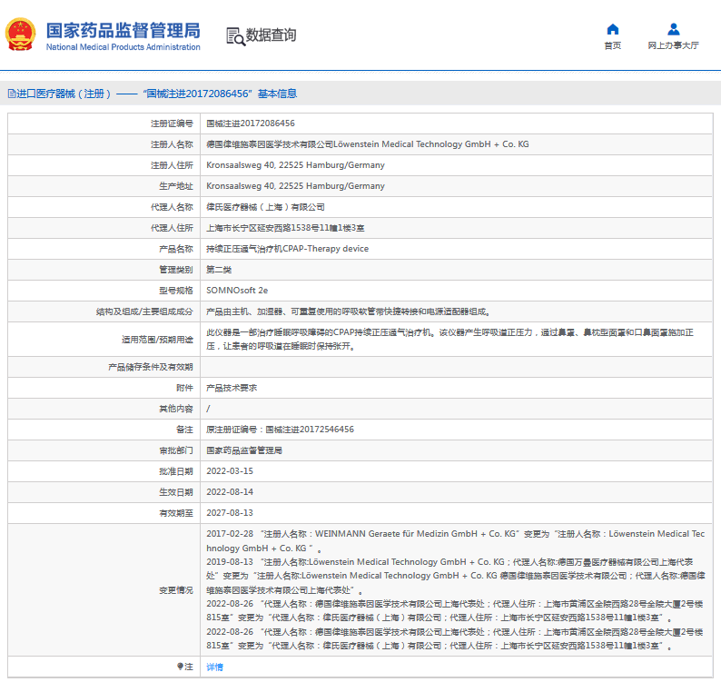Select original number 国械注进20172546456 remark

280,429
